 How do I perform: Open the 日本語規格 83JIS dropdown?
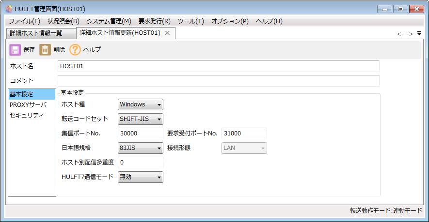coord(141,148)
